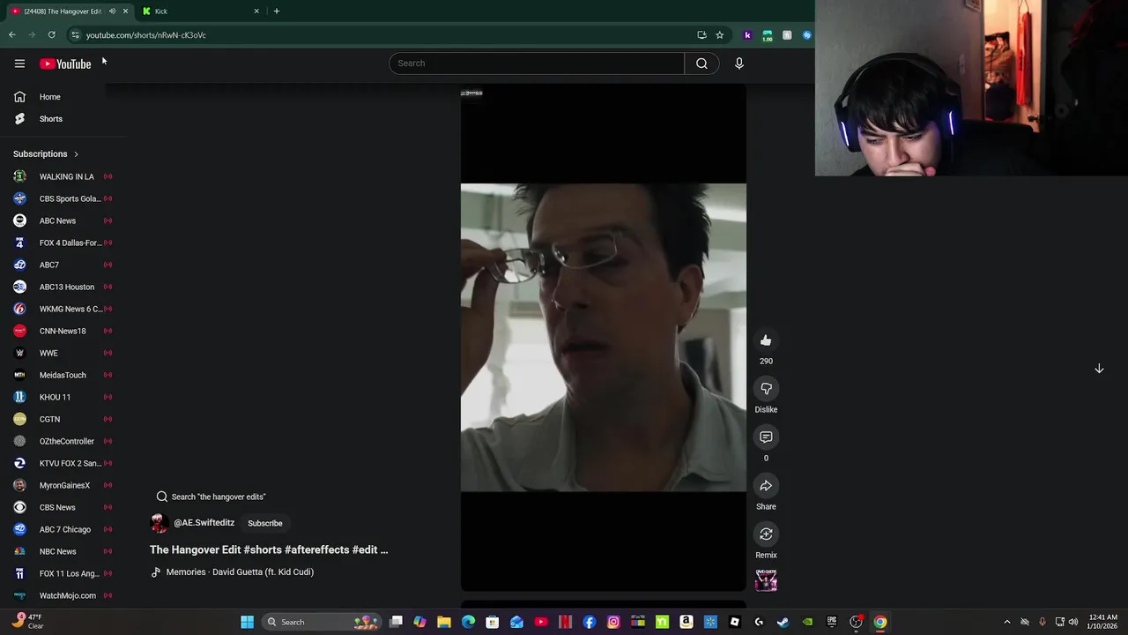
Task: Open Netflix from taskbar
Action: (565, 622)
